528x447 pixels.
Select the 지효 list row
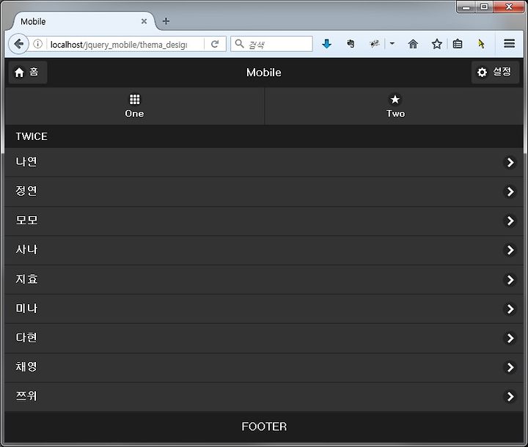pos(264,279)
